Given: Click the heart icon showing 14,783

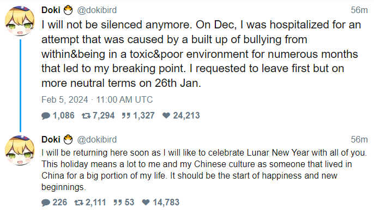Looking at the screenshot, I should tap(146, 203).
